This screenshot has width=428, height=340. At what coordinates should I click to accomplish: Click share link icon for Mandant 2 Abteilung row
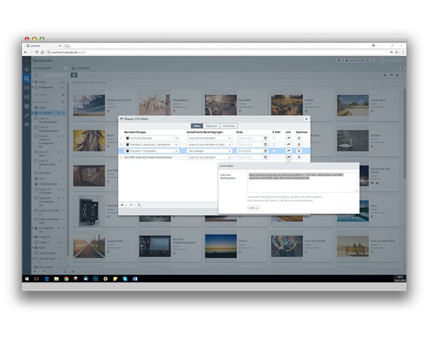[x=289, y=144]
